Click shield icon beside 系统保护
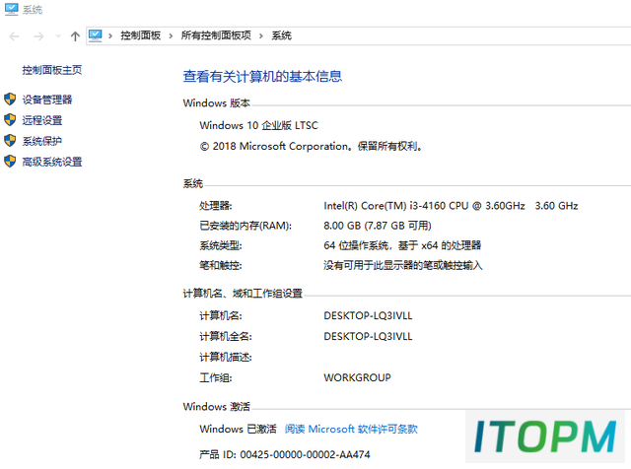The height and width of the screenshot is (469, 631). 10,140
